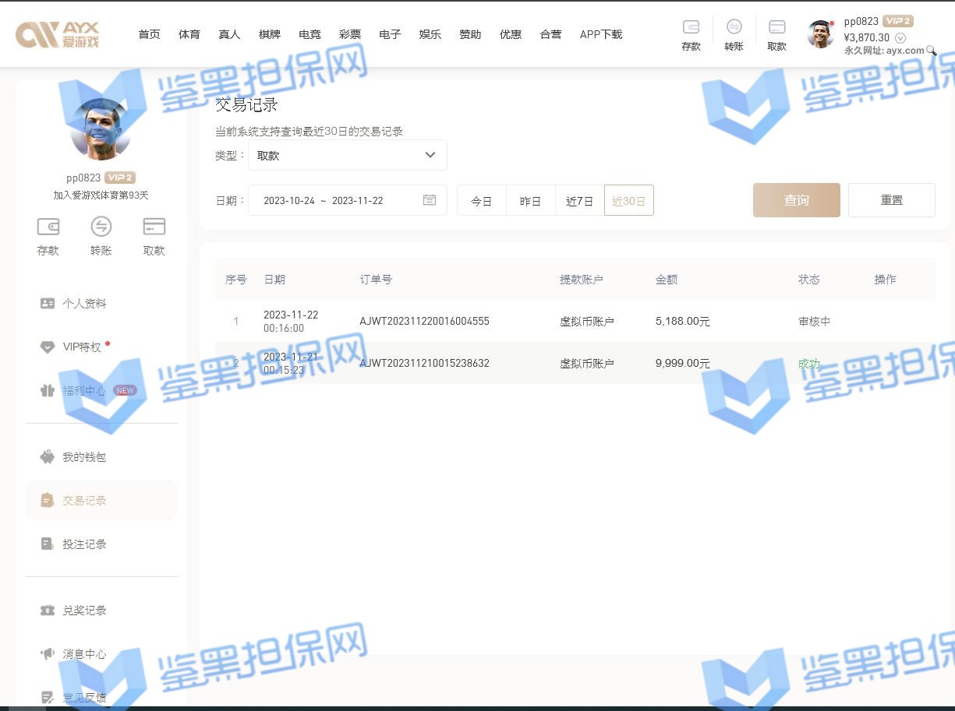This screenshot has width=955, height=711.
Task: Click the 重置 reset button
Action: tap(891, 200)
